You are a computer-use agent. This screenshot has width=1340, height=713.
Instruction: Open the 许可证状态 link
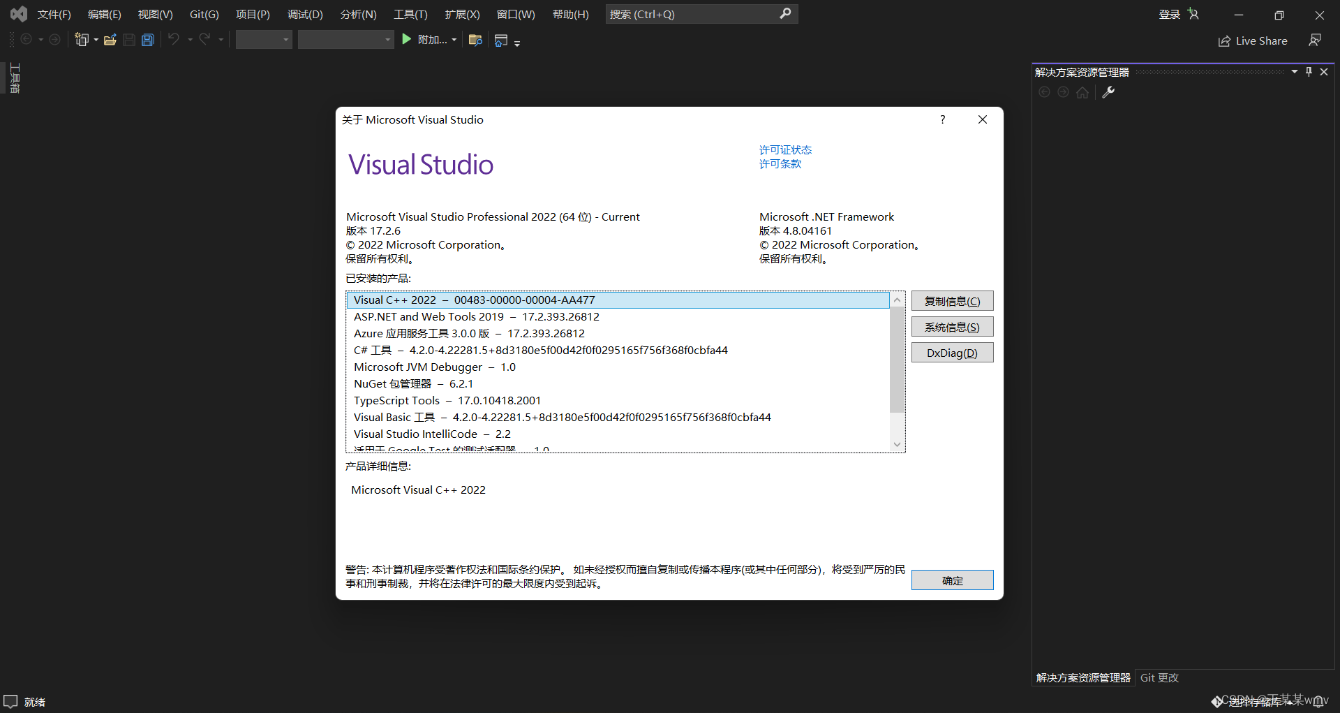tap(785, 149)
